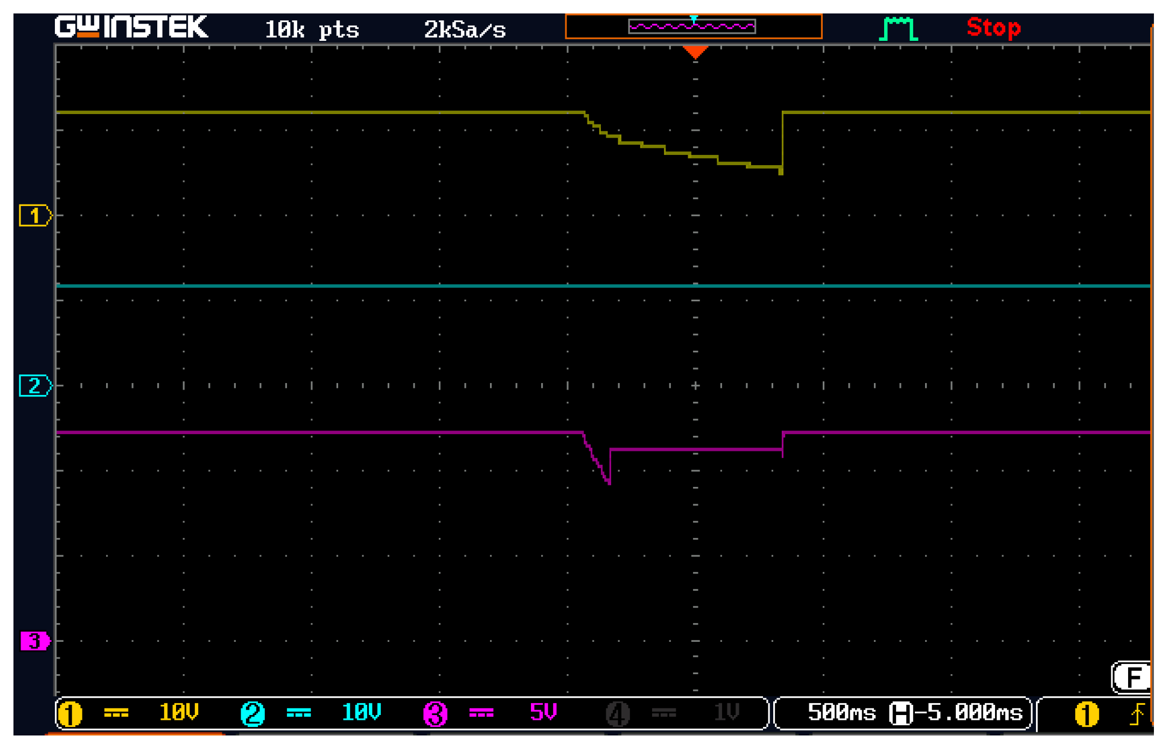Click the GW Instek logo
The height and width of the screenshot is (750, 1169).
pyautogui.click(x=131, y=27)
